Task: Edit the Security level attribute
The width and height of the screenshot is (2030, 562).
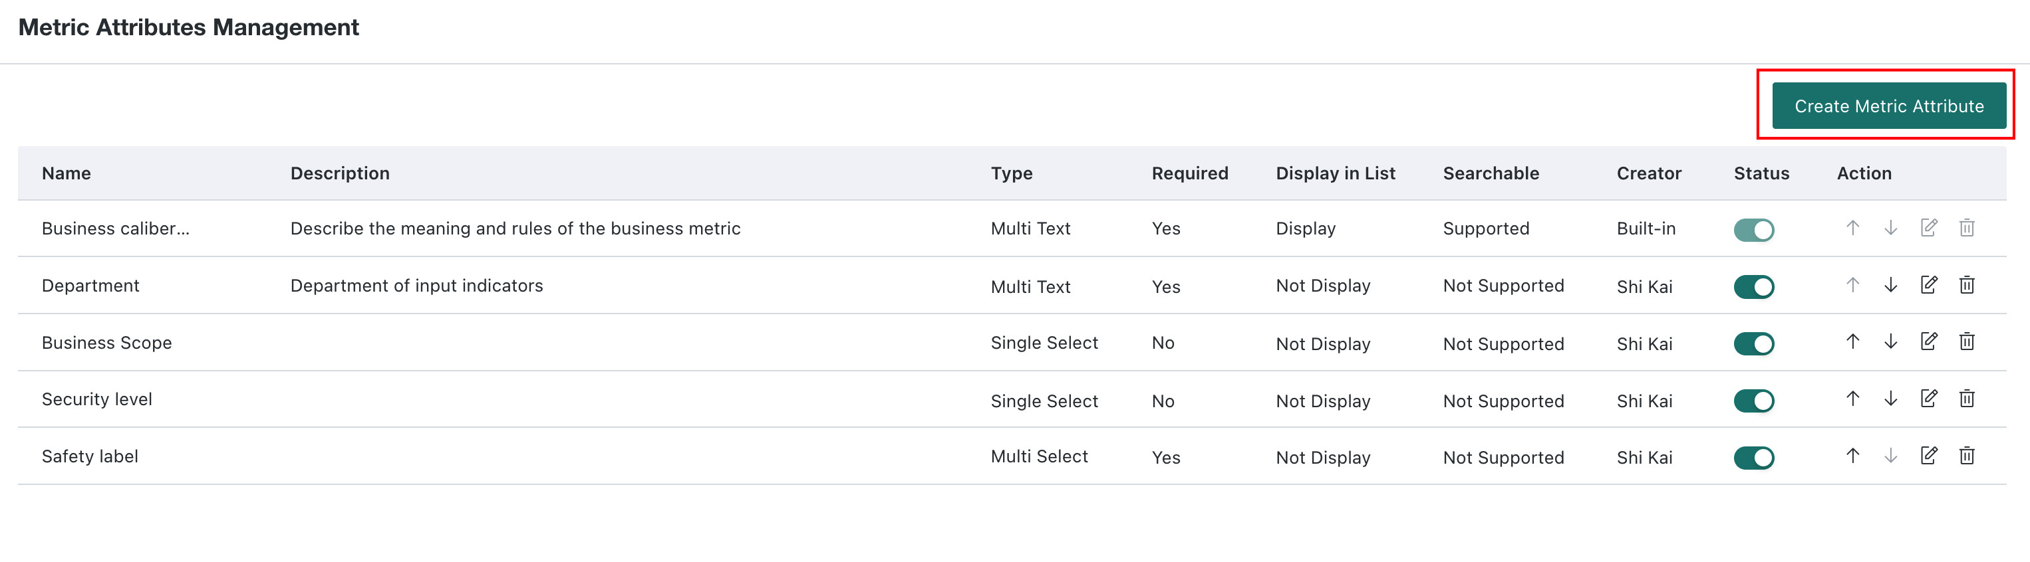Action: (x=1928, y=399)
